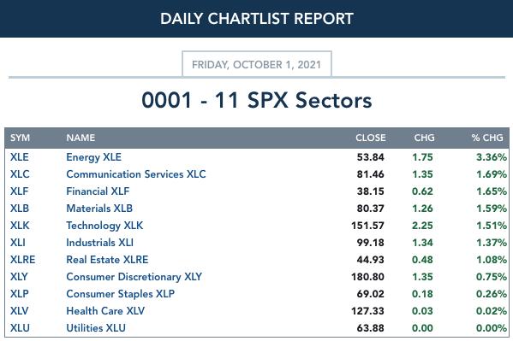
Task: Click the XLC symbol link
Action: point(20,174)
